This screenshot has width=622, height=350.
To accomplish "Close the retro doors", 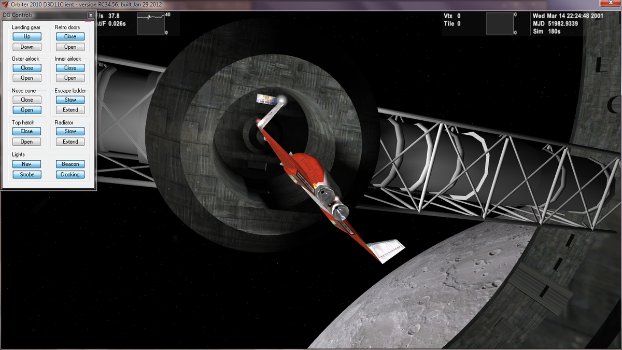I will point(70,36).
